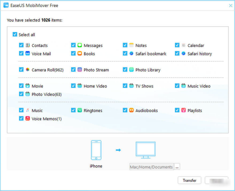Click the Photo Stream icon
235x191 pixels.
coord(80,70)
